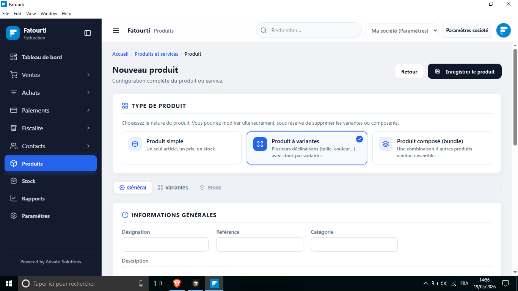Image resolution: width=518 pixels, height=291 pixels.
Task: Open Task View in the taskbar
Action: [158, 283]
